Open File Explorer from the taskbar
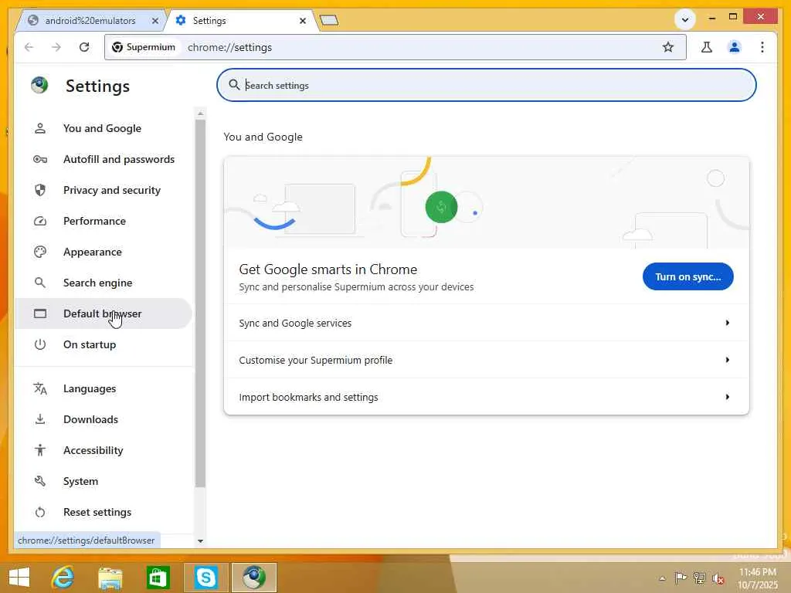Viewport: 791px width, 593px height. click(x=110, y=578)
